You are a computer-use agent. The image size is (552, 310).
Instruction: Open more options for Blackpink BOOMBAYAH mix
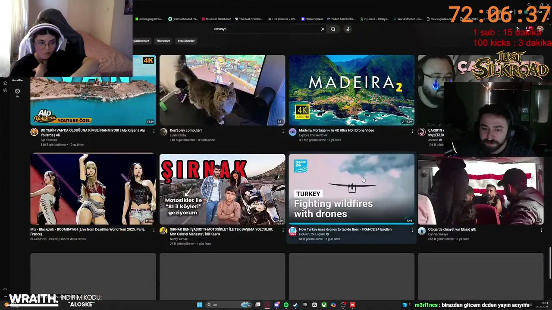pyautogui.click(x=154, y=230)
